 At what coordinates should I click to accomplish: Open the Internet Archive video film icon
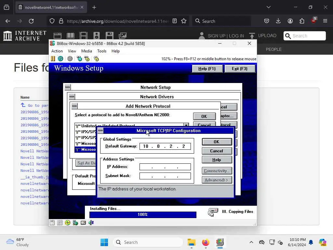(84, 35)
